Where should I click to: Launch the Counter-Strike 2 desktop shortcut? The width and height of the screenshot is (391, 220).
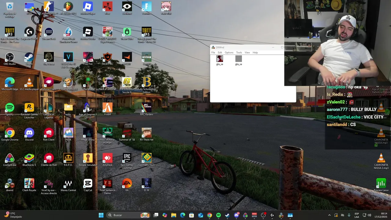pyautogui.click(x=49, y=8)
